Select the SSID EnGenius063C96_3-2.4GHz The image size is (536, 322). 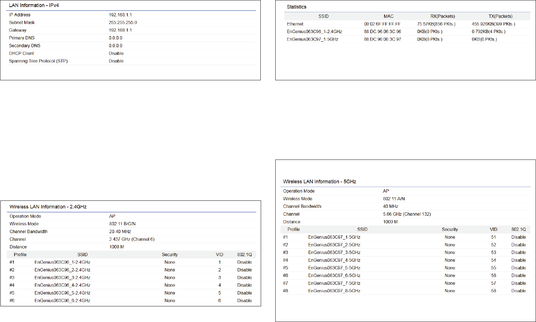point(63,278)
